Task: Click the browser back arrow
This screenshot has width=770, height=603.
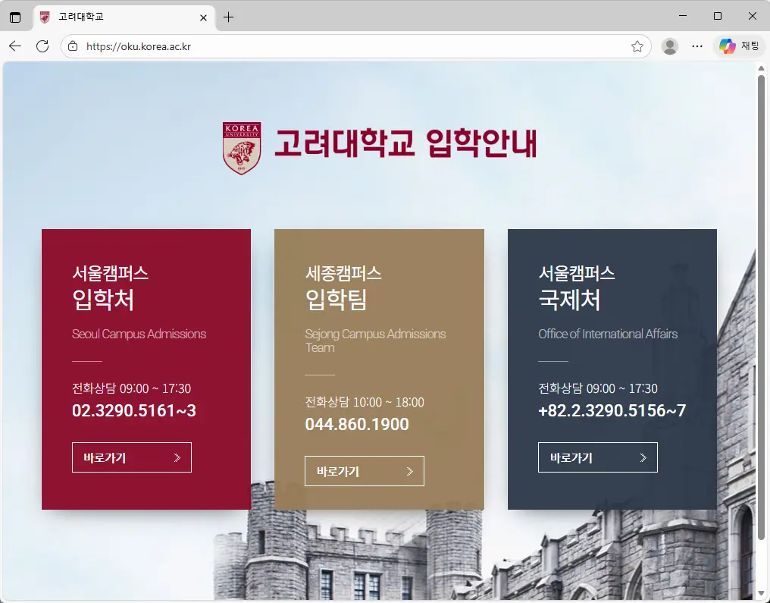Action: [x=15, y=46]
